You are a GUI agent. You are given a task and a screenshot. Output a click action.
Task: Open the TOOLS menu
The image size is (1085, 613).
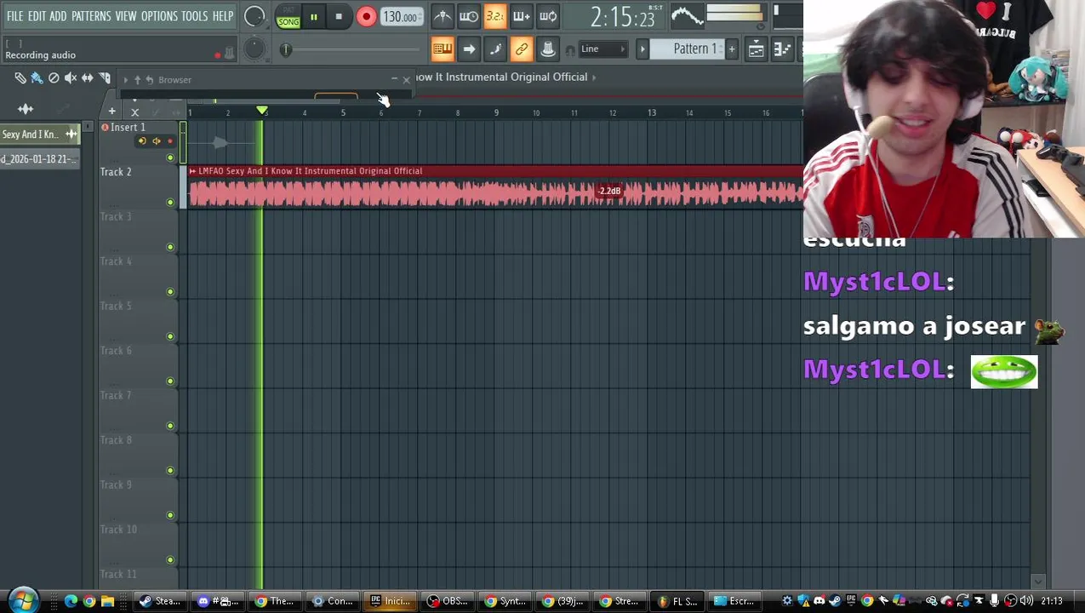(x=195, y=16)
